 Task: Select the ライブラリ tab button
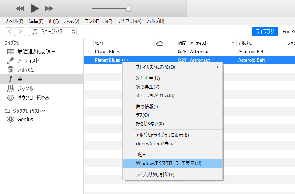(x=265, y=31)
